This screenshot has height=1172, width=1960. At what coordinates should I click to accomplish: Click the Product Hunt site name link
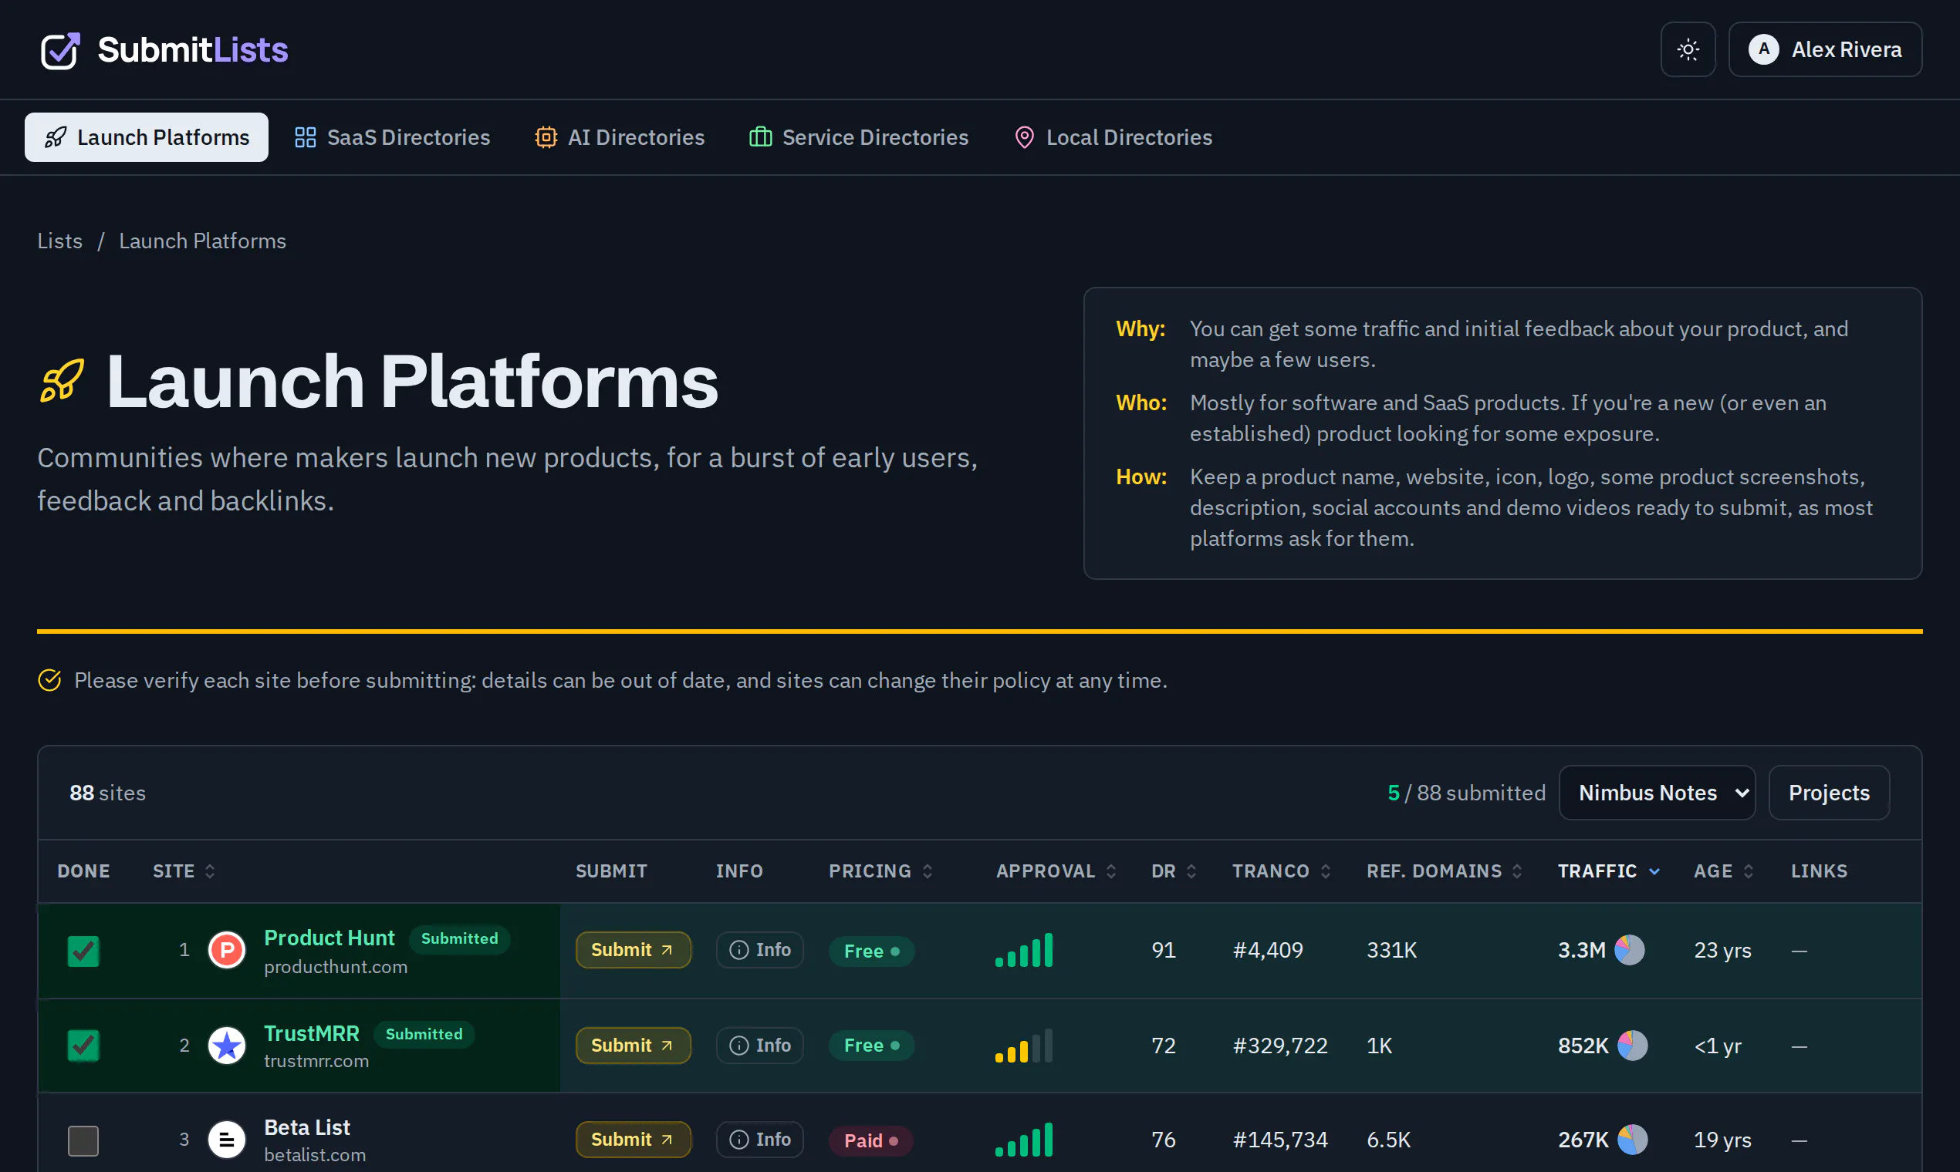(x=329, y=938)
